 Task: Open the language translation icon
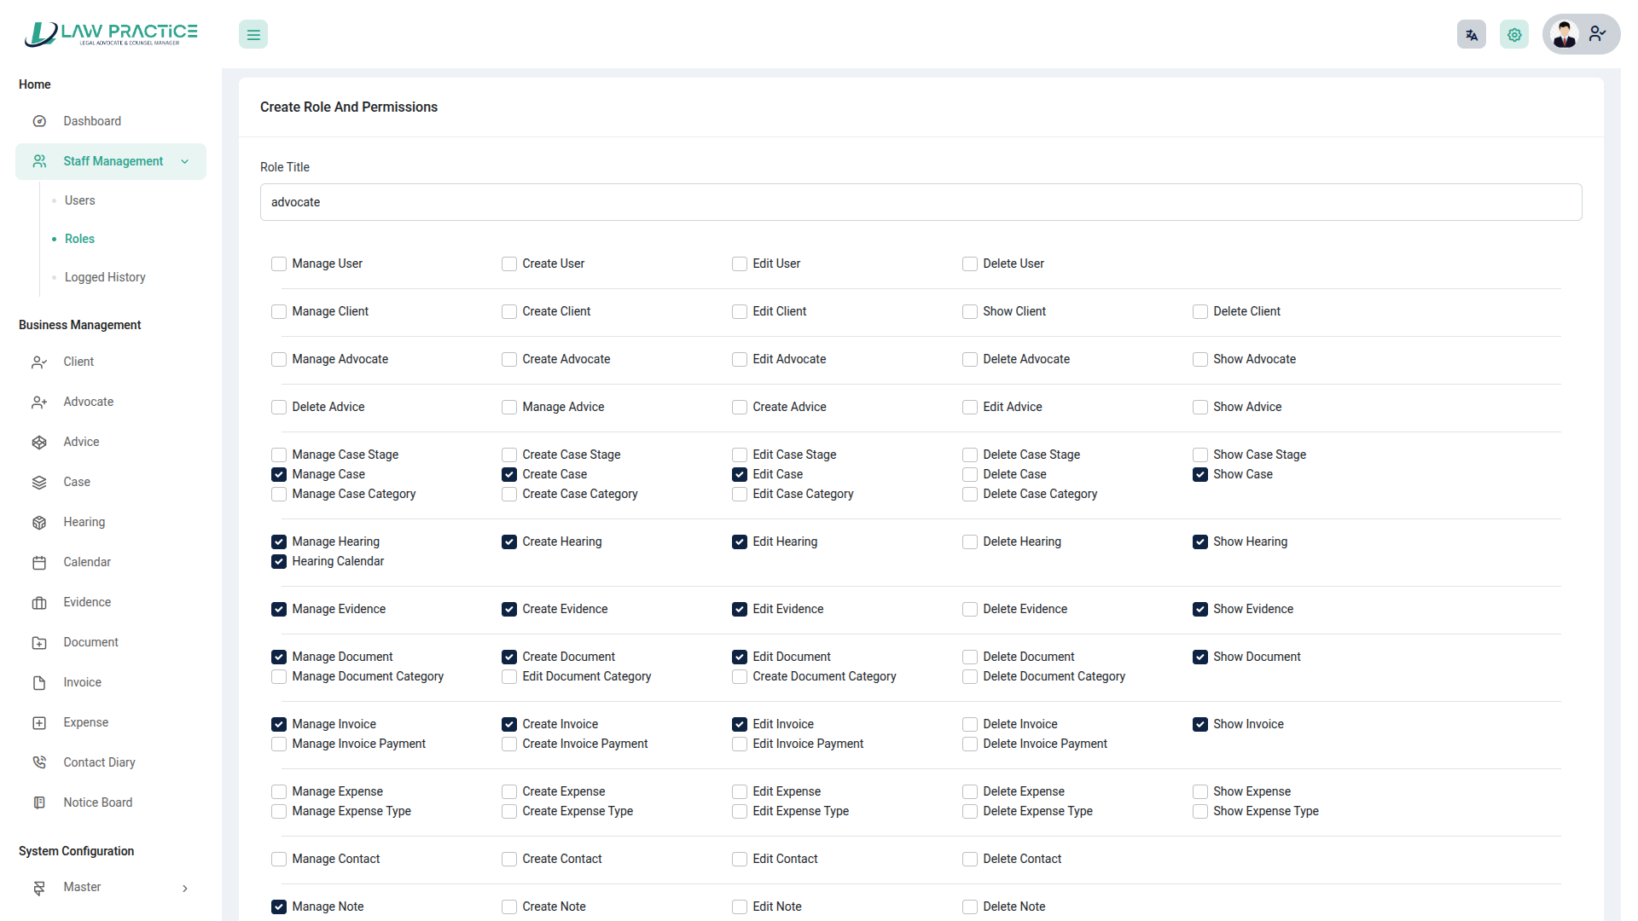tap(1471, 35)
